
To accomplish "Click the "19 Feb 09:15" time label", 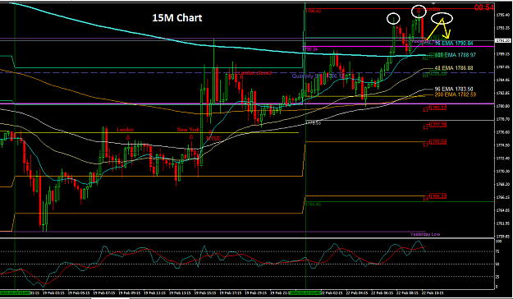I will tap(129, 292).
